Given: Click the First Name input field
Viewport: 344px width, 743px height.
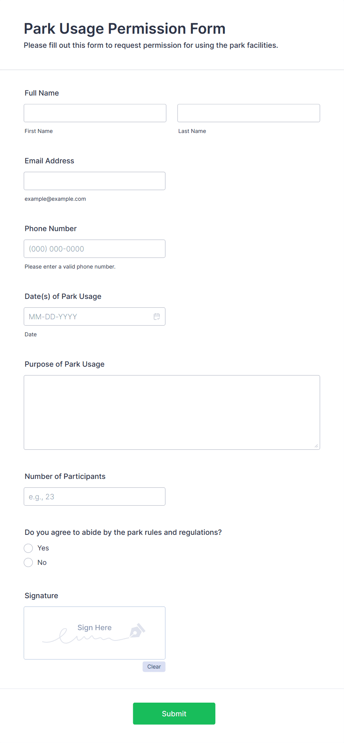Looking at the screenshot, I should tap(95, 113).
